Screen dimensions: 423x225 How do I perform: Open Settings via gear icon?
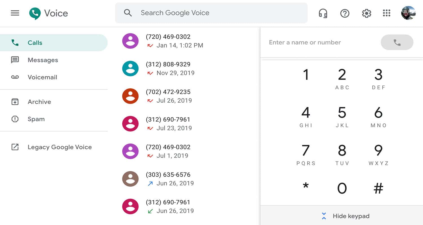click(366, 13)
